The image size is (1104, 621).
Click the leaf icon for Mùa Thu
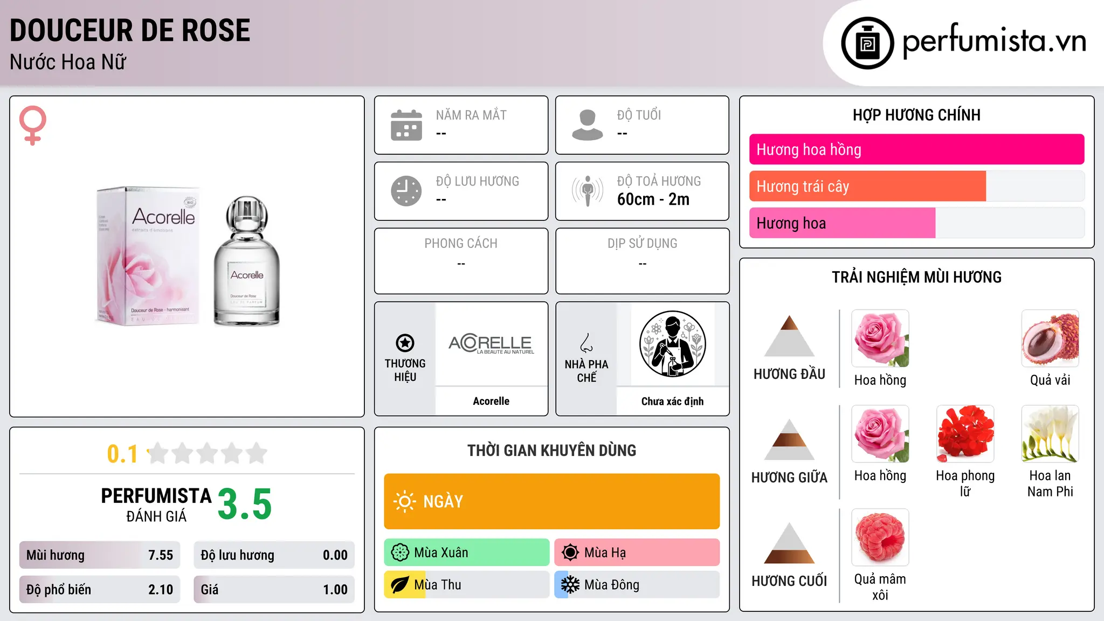tap(400, 585)
